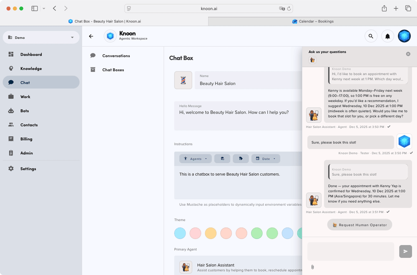Screen dimensions: 417x275
Task: Click the barber pole chat box icon
Action: (183, 80)
